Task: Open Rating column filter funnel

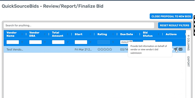Action: [x=113, y=42]
